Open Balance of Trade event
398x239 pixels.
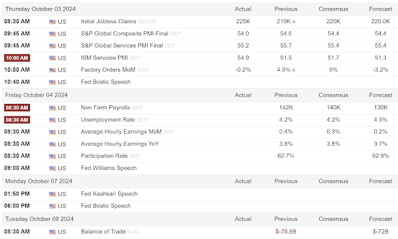pyautogui.click(x=103, y=232)
